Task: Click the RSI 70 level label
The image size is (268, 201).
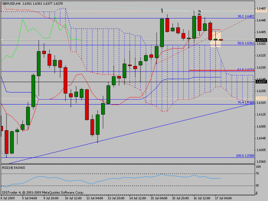Action: [x=257, y=174]
